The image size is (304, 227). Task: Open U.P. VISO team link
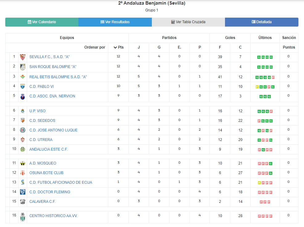37,111
